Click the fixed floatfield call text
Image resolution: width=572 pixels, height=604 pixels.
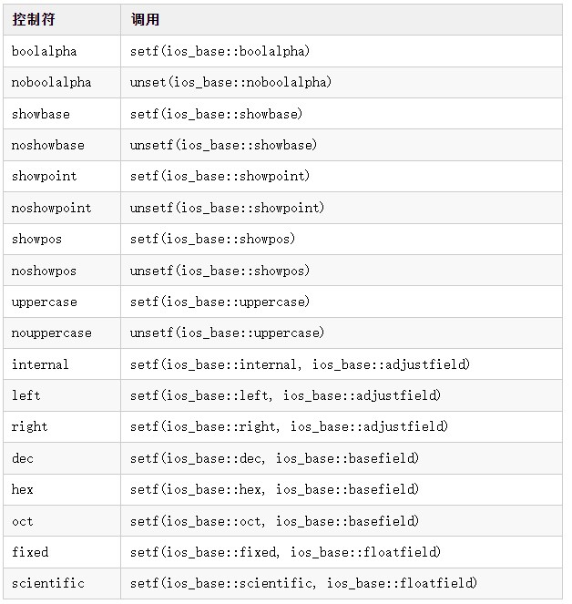click(x=285, y=552)
